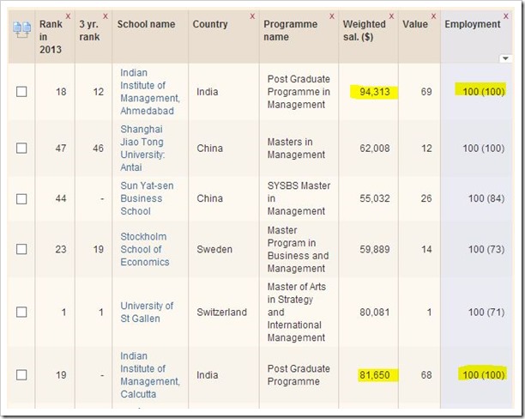This screenshot has height=419, width=525.
Task: Sort by the 'Weighted sal. ($)' header
Action: pyautogui.click(x=365, y=31)
